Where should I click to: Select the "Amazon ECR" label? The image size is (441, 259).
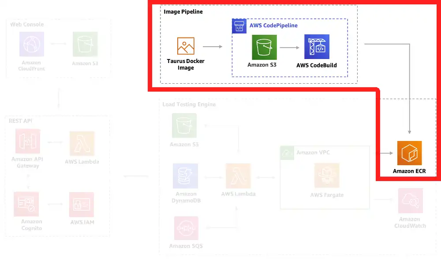[409, 171]
